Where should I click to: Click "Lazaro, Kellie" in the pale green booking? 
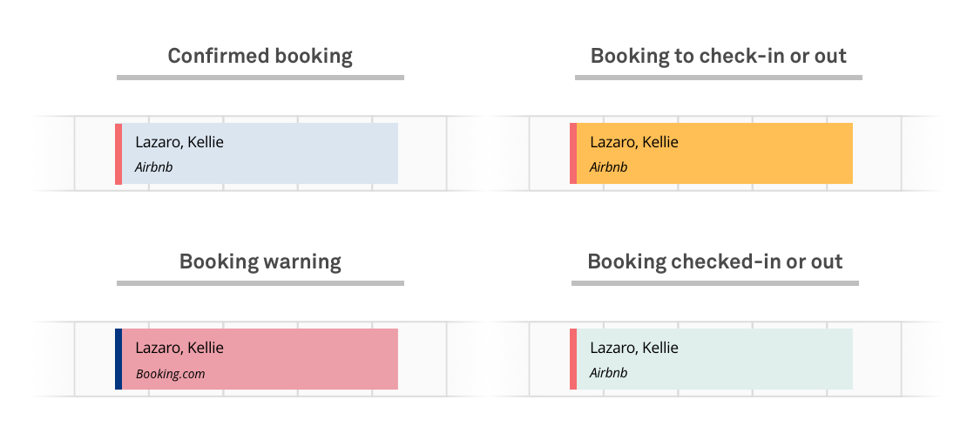(634, 348)
